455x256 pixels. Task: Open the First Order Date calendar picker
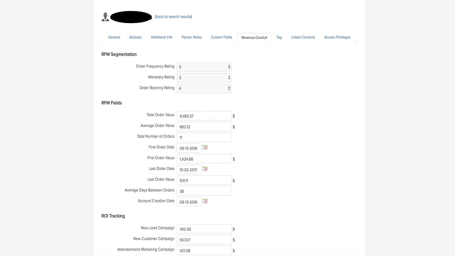(205, 147)
